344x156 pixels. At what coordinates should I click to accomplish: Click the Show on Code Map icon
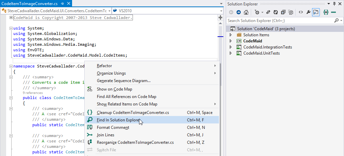tap(90, 89)
